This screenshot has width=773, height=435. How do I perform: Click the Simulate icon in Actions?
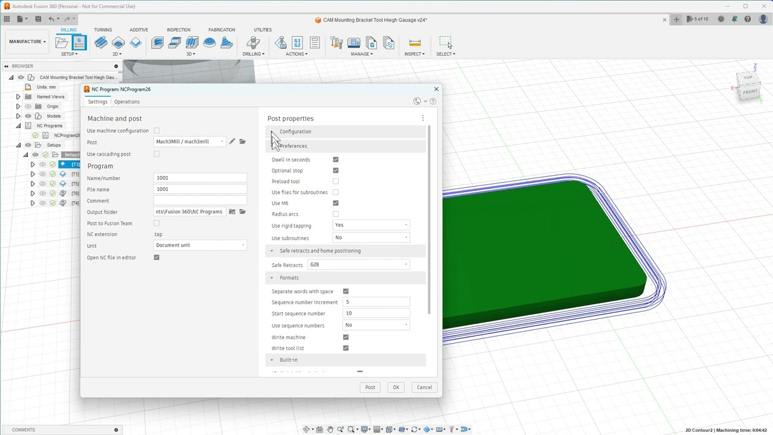click(x=280, y=42)
